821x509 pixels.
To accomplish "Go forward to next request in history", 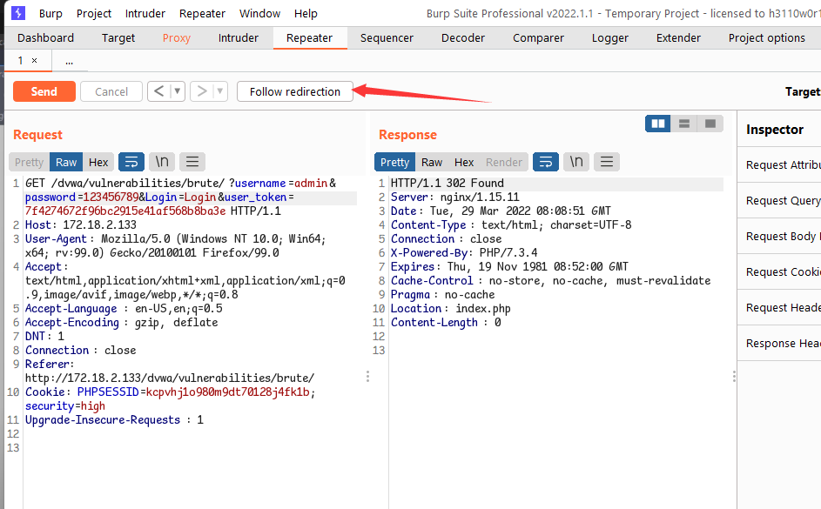I will coord(202,91).
